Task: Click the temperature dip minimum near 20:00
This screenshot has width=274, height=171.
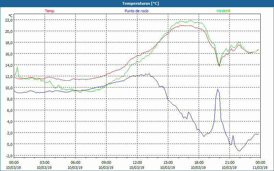Action: [219, 66]
